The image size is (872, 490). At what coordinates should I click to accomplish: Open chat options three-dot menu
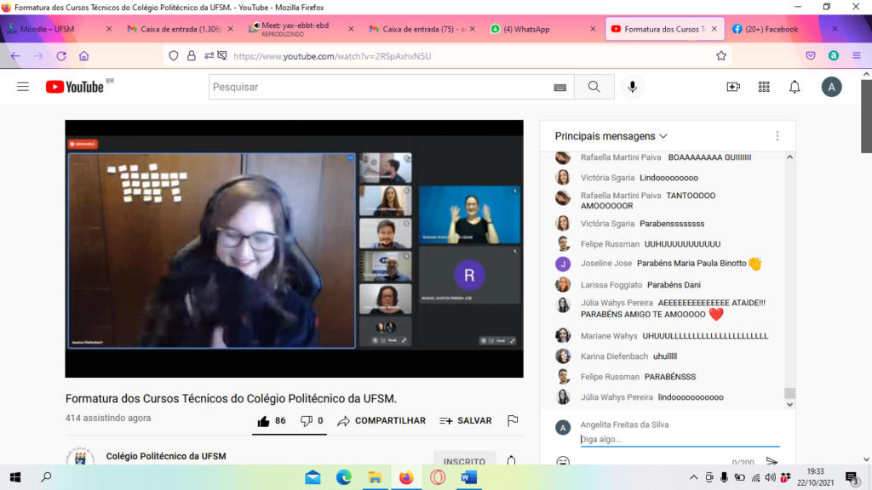coord(777,136)
